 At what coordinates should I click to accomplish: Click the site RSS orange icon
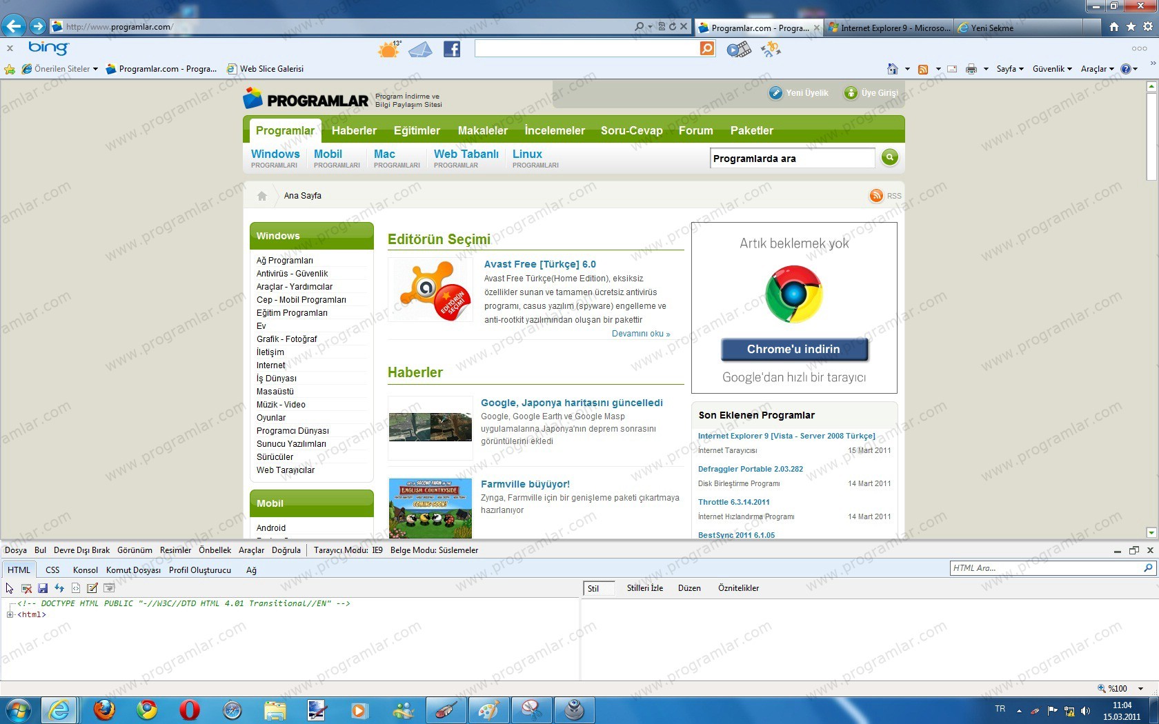click(876, 196)
